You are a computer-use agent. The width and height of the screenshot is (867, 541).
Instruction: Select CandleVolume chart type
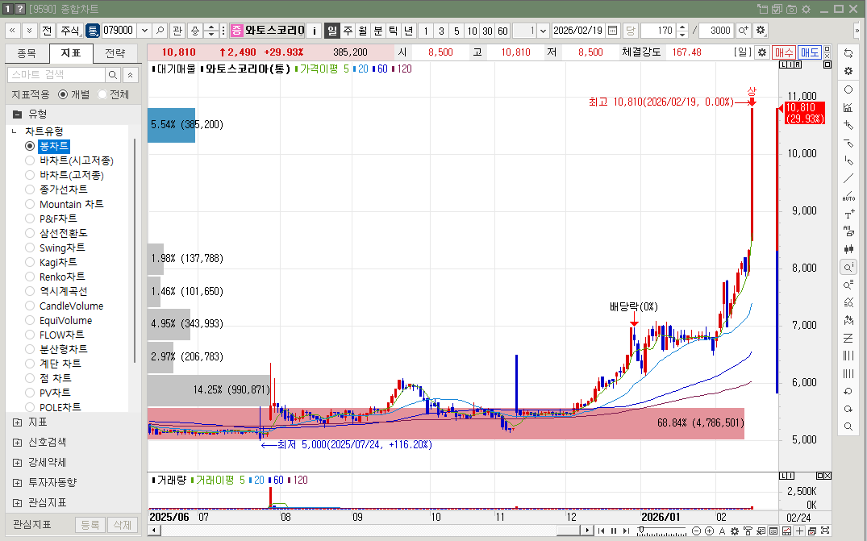pyautogui.click(x=30, y=306)
